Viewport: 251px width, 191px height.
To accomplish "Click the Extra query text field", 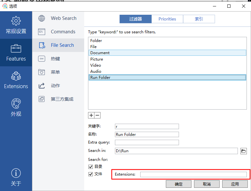I will point(147,142).
